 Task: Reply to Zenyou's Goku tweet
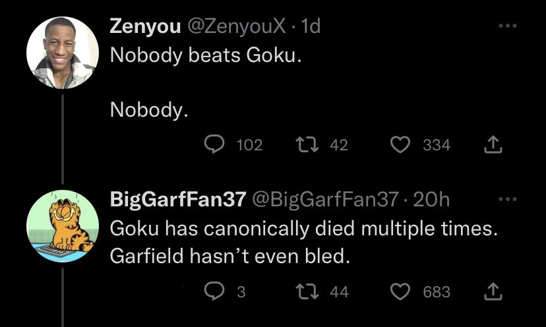point(214,144)
